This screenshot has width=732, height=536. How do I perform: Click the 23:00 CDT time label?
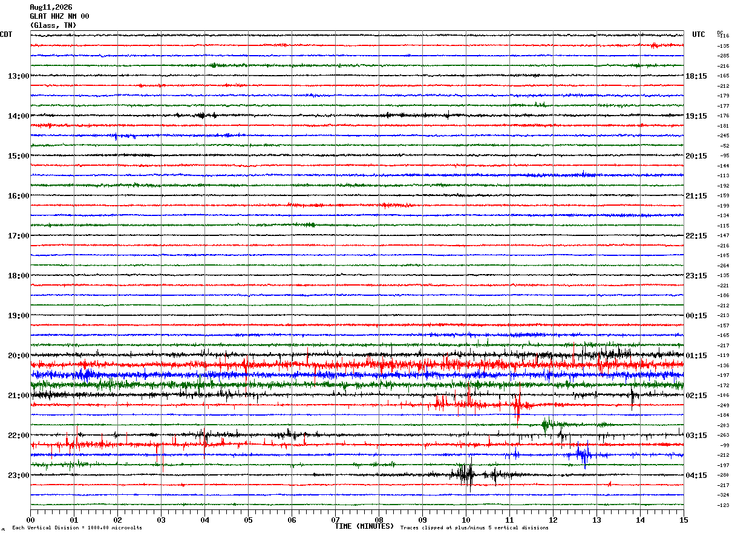18,476
